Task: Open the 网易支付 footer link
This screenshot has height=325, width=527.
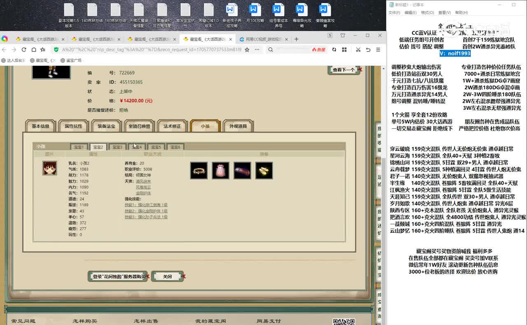Action: pyautogui.click(x=268, y=321)
